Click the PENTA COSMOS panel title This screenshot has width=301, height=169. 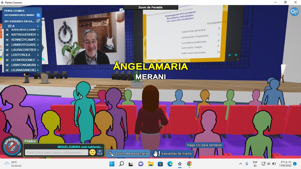pos(14,11)
